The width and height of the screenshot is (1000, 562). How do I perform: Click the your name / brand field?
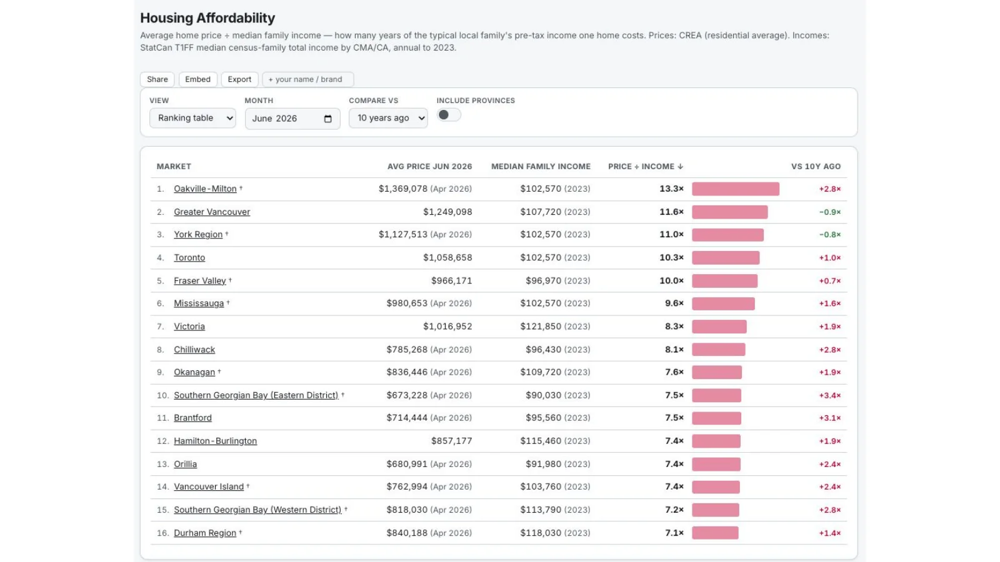[308, 79]
